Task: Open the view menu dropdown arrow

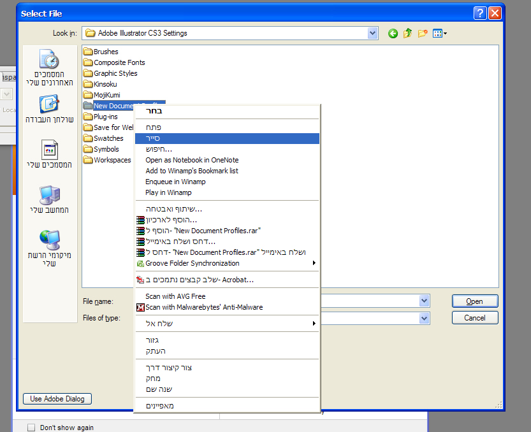Action: point(446,33)
